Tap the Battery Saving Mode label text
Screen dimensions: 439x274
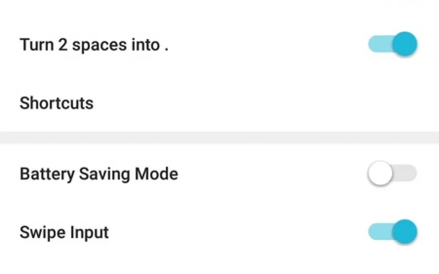click(x=98, y=174)
